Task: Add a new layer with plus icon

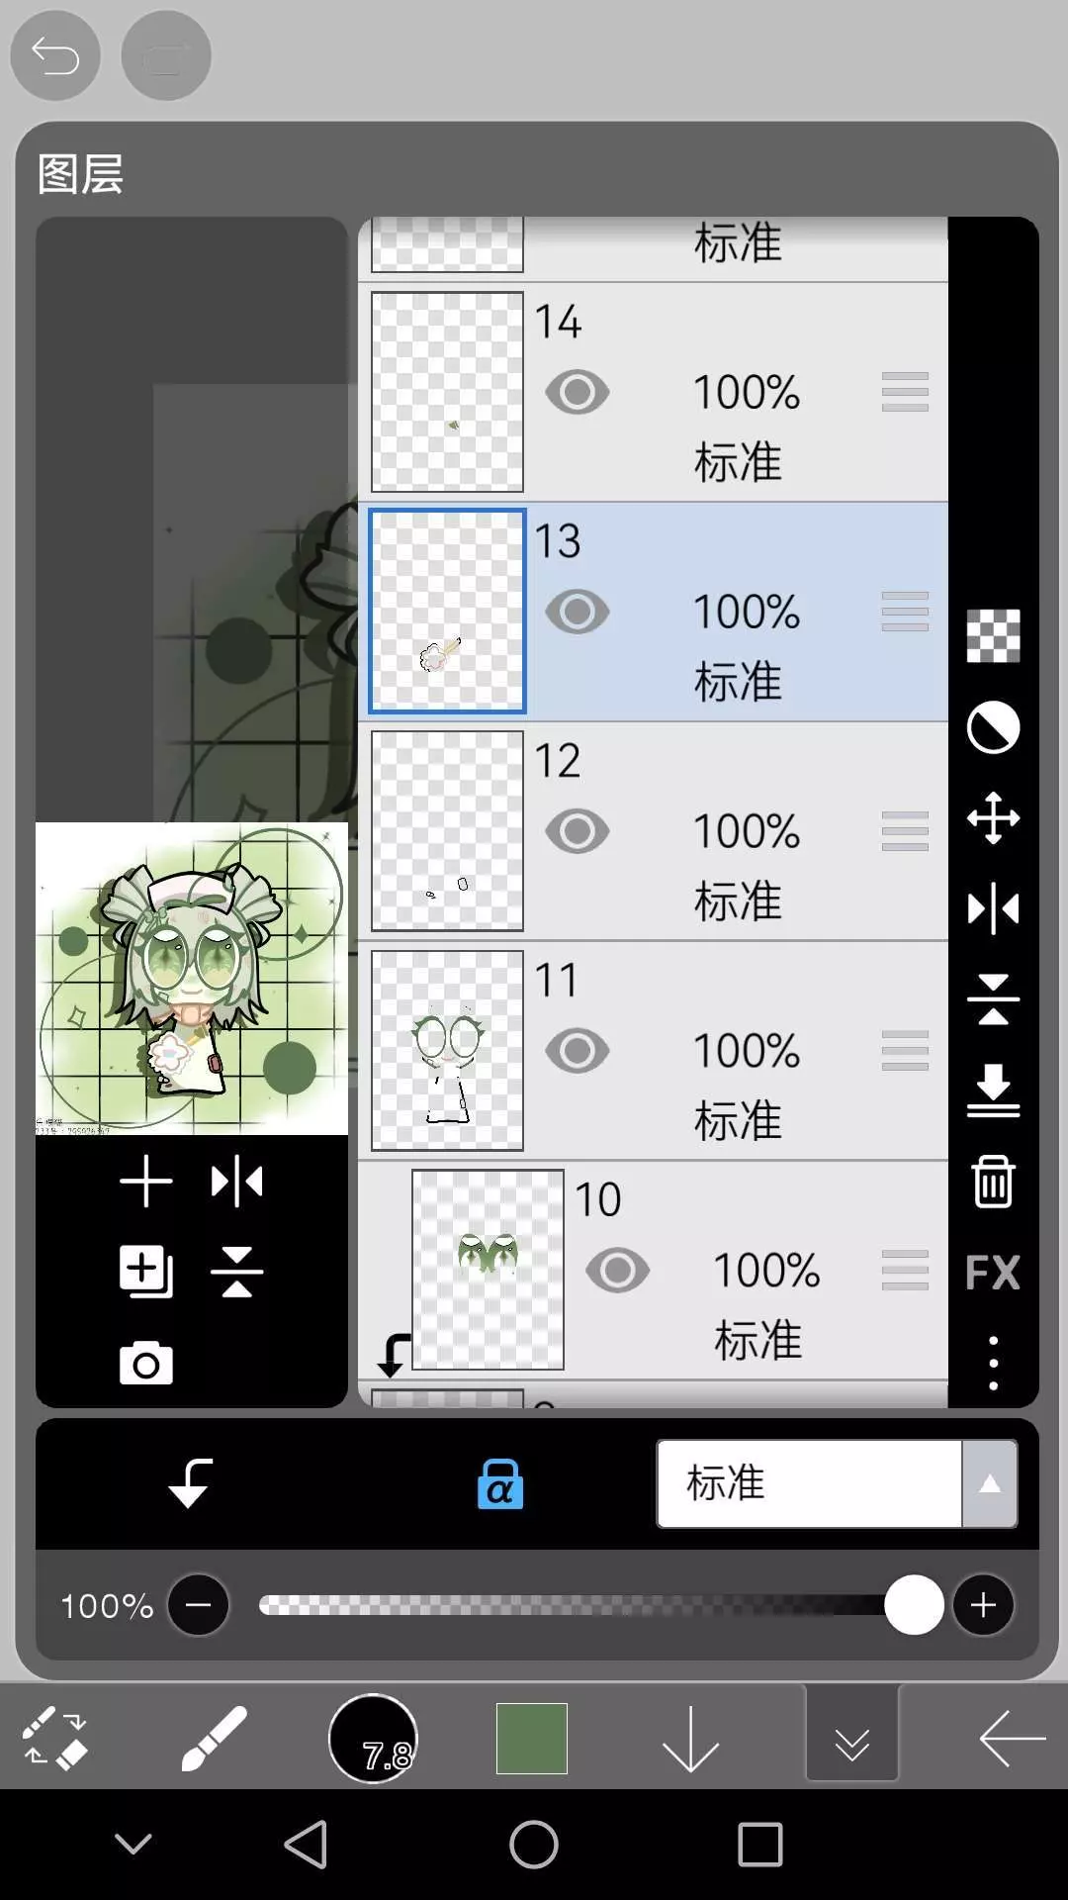Action: (146, 1182)
